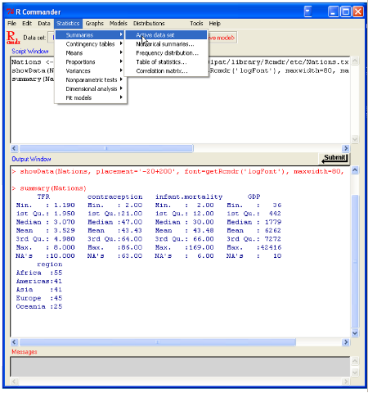The image size is (368, 393).
Task: Click the R Commander Rcmdr logo icon
Action: click(x=13, y=38)
